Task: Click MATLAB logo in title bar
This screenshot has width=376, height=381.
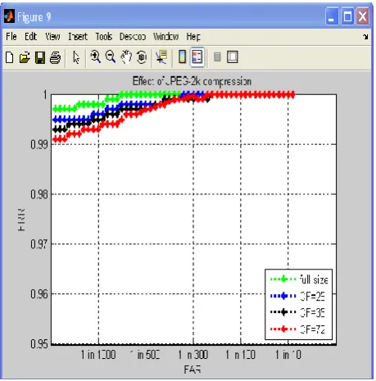Action: 9,16
